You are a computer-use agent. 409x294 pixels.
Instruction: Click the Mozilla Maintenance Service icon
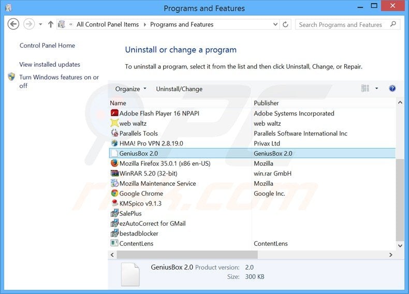point(114,183)
